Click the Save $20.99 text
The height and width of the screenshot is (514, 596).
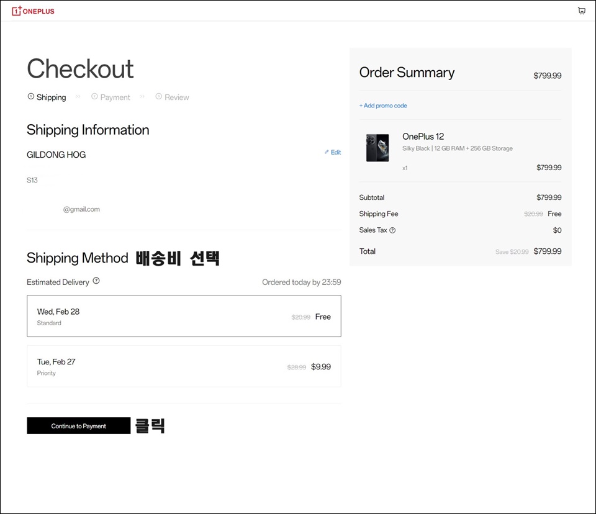512,251
